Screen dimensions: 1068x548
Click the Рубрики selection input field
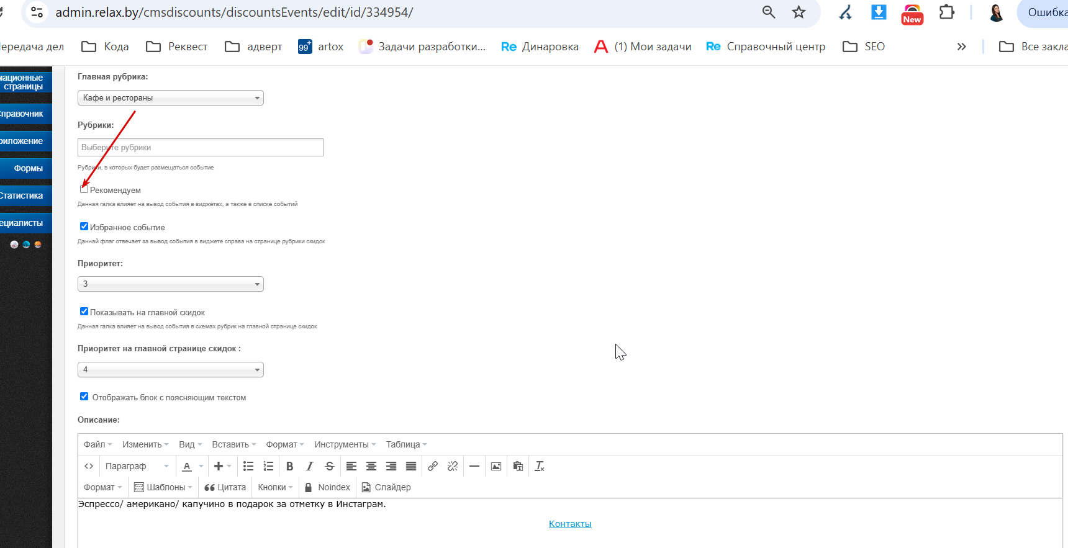click(201, 147)
